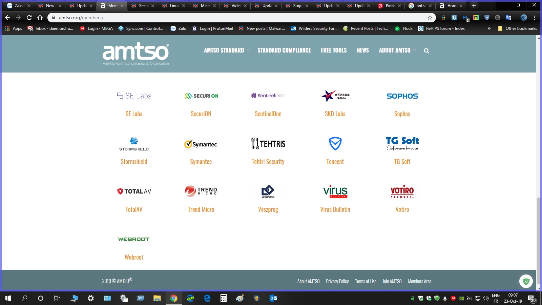Open the Windows Start menu
The height and width of the screenshot is (305, 542).
(x=8, y=298)
